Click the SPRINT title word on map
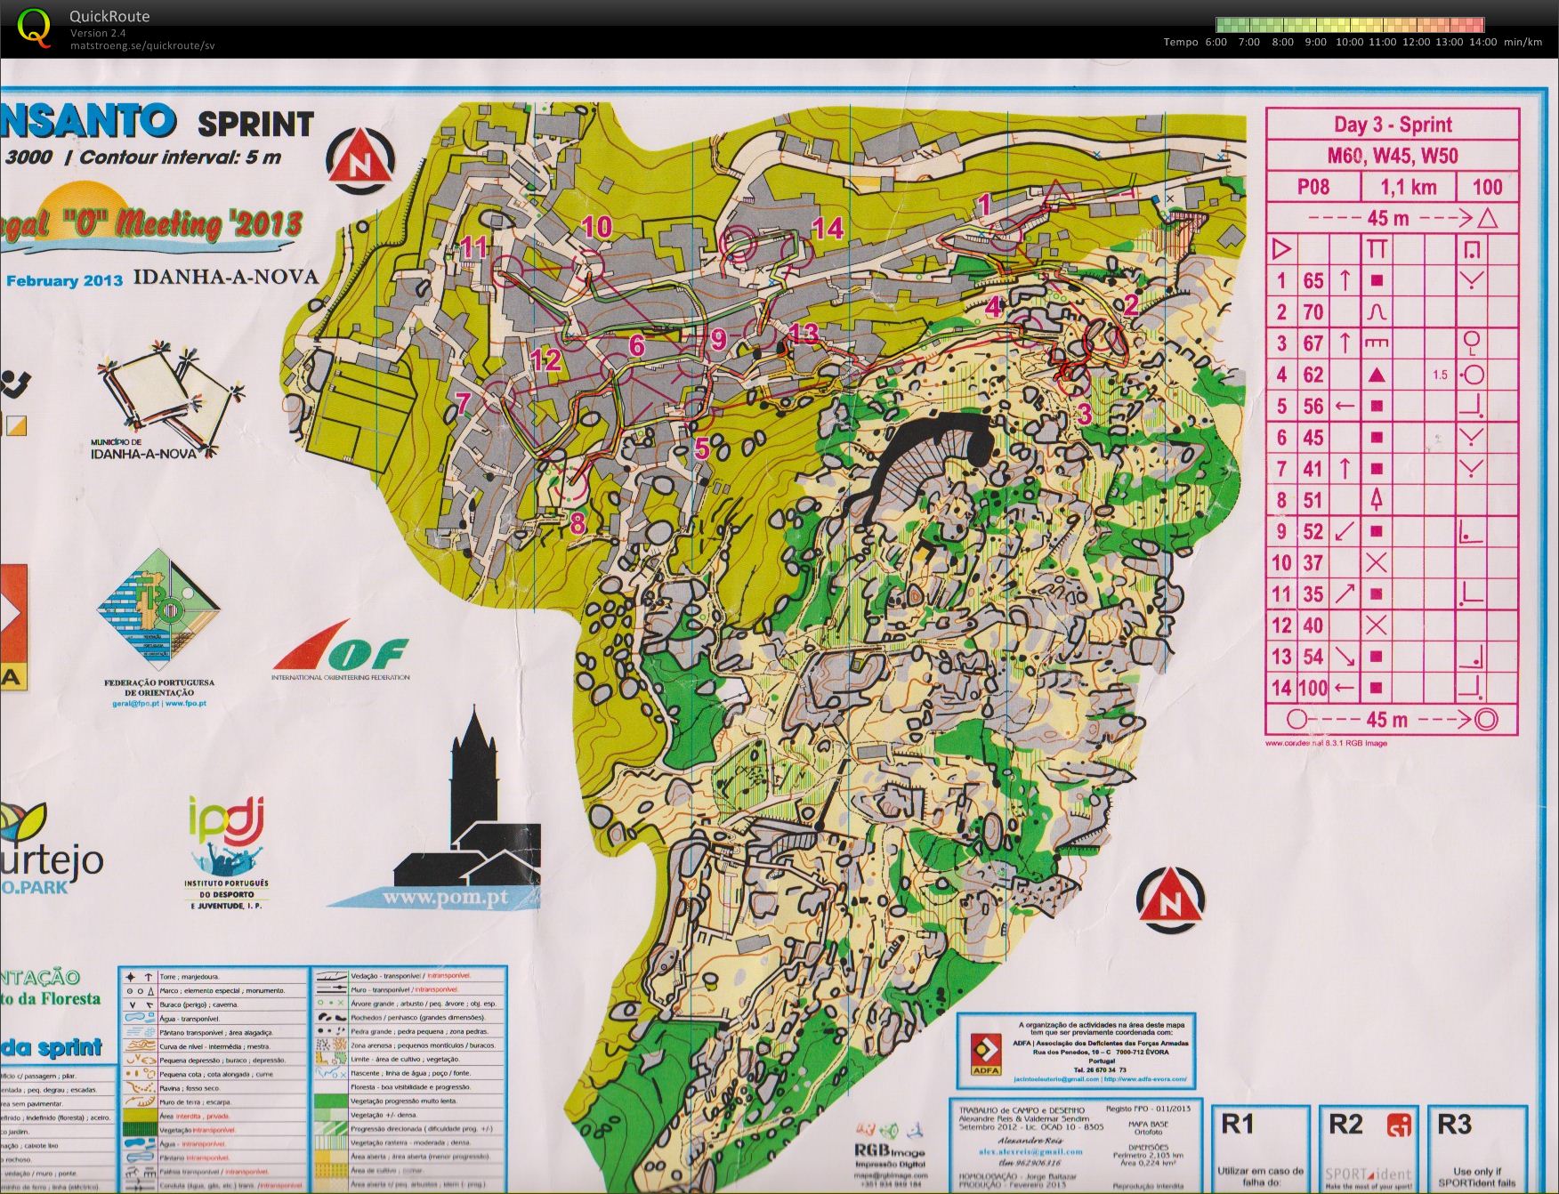Image resolution: width=1559 pixels, height=1194 pixels. click(255, 124)
